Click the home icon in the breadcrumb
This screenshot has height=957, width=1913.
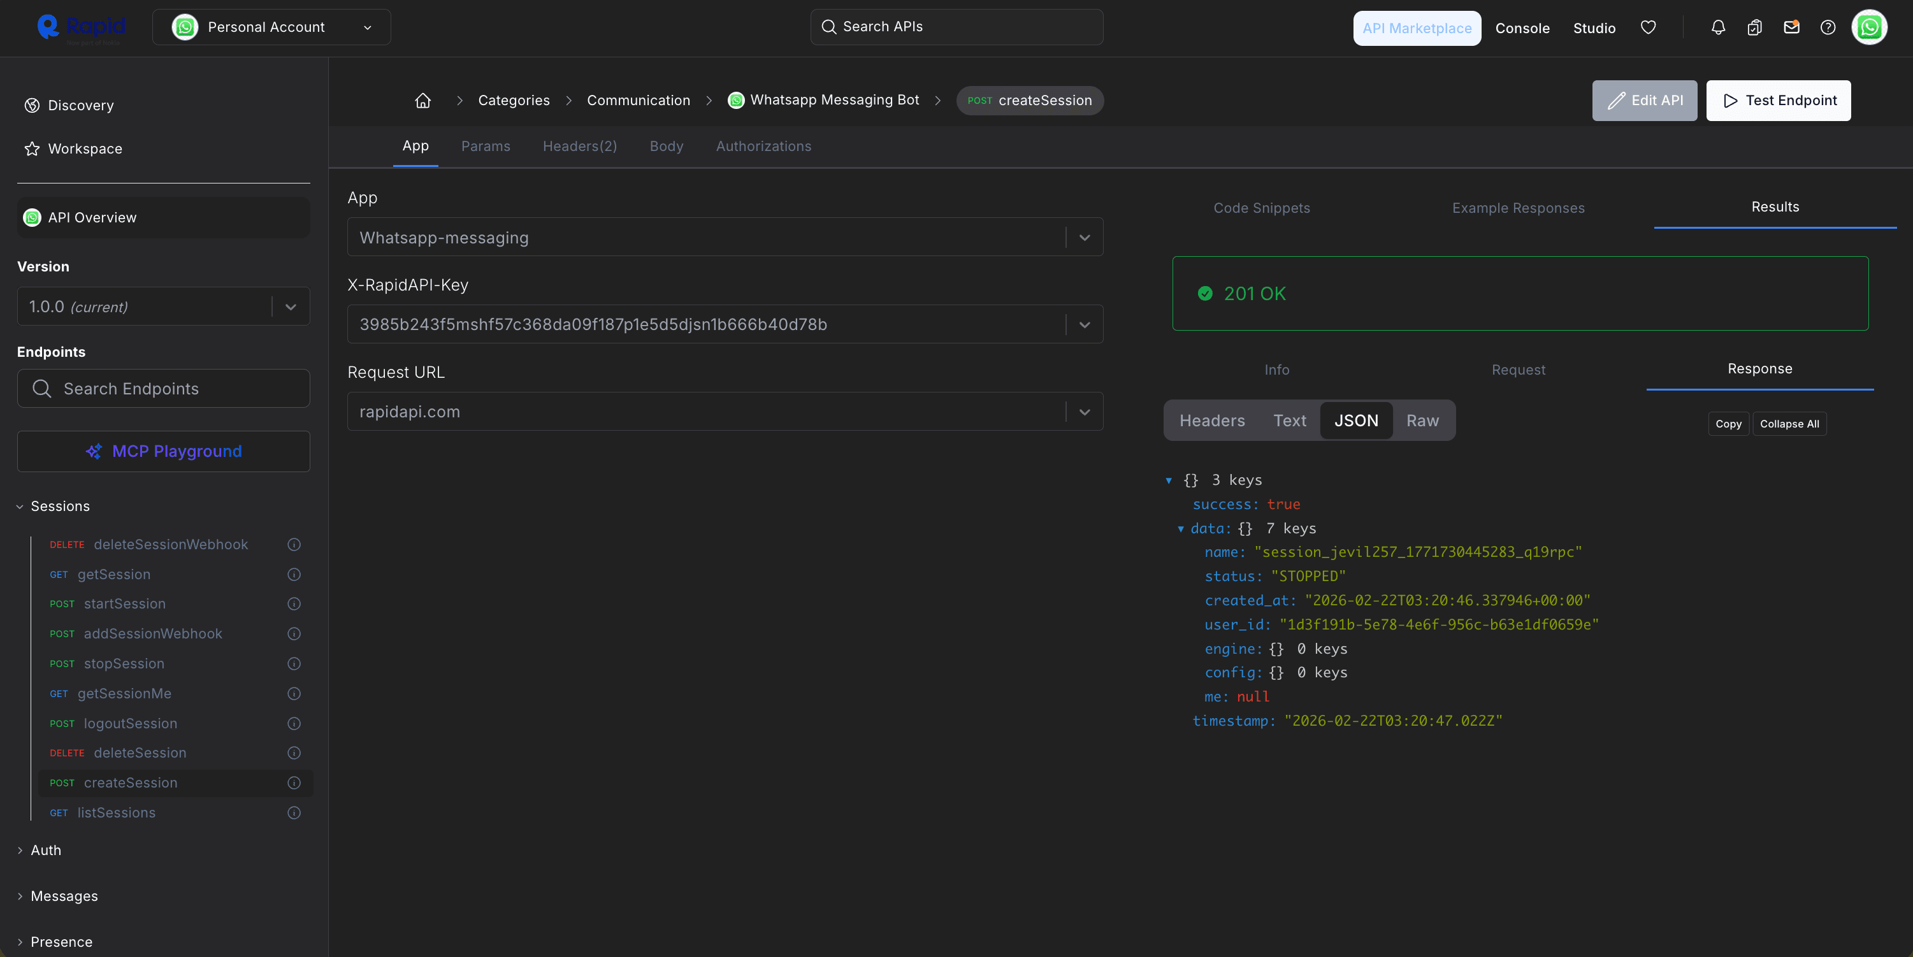tap(423, 100)
